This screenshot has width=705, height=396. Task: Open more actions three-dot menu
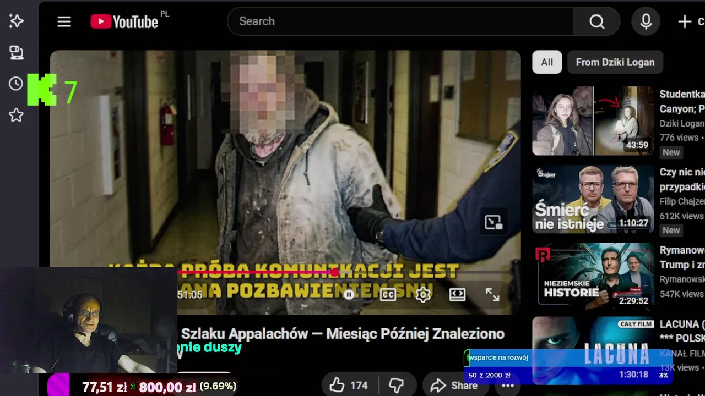508,386
